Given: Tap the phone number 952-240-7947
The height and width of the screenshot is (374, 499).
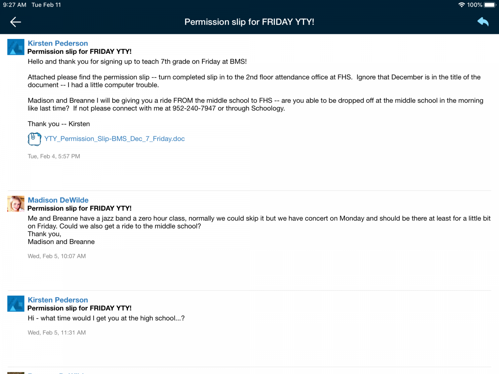Looking at the screenshot, I should click(194, 108).
